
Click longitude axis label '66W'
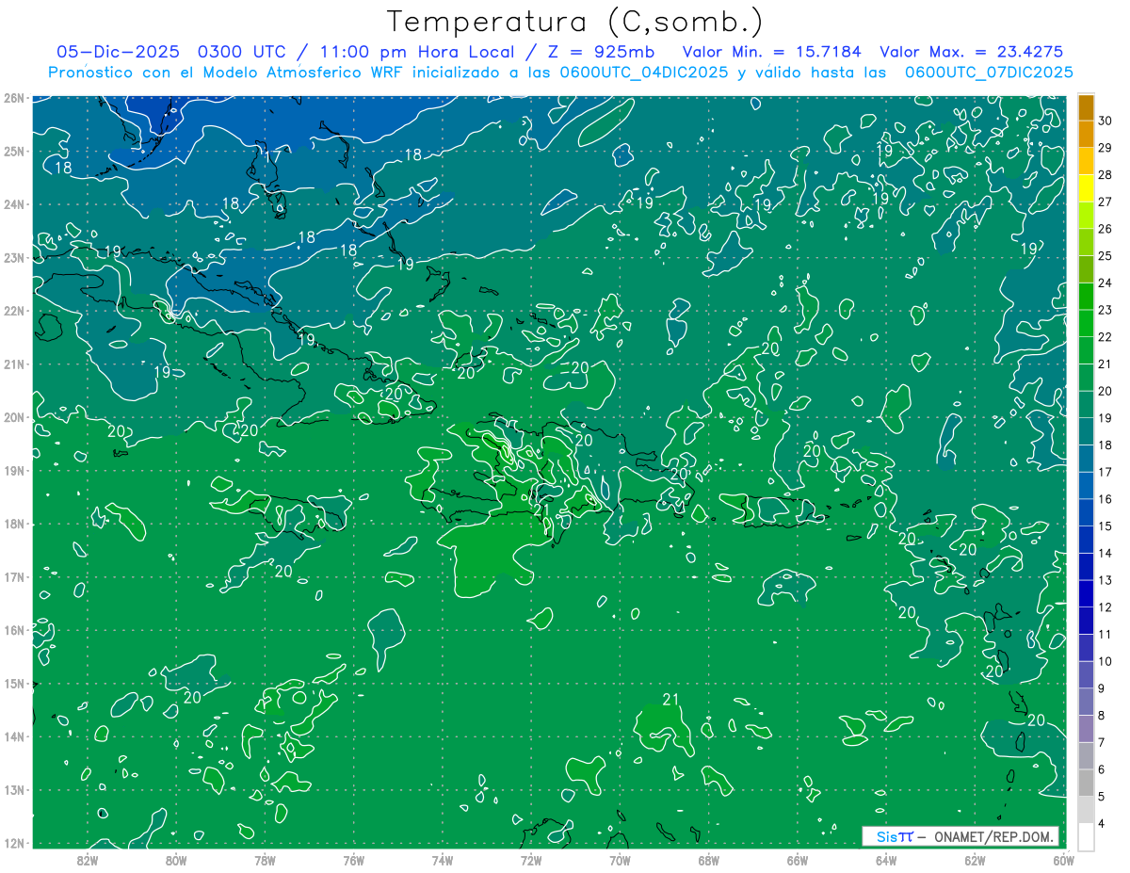798,860
